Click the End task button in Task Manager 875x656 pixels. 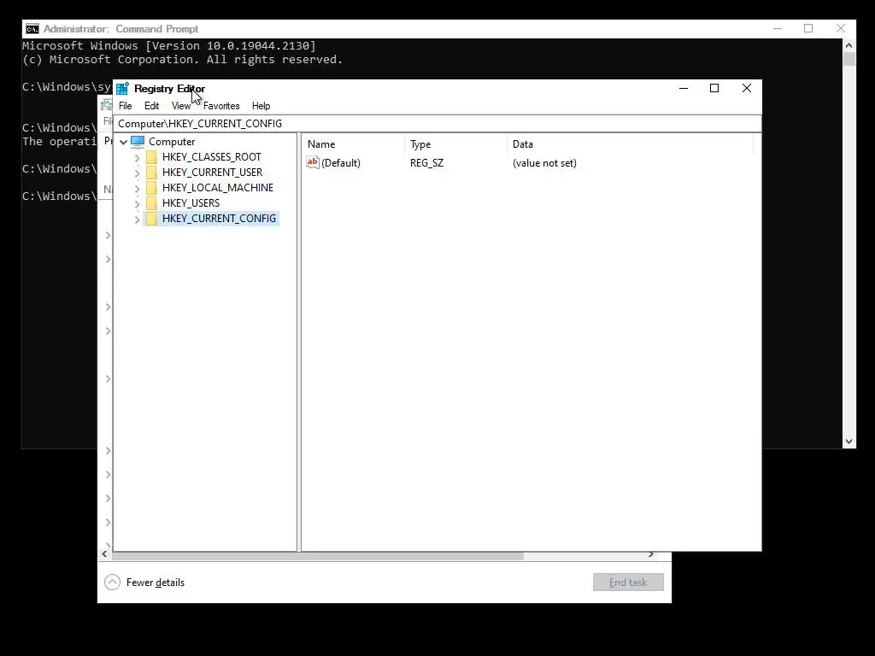[x=628, y=583]
